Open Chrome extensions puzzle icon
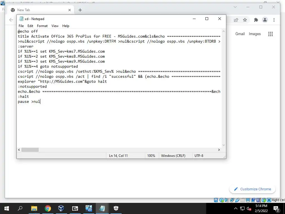285x214 pixels. coord(256,20)
